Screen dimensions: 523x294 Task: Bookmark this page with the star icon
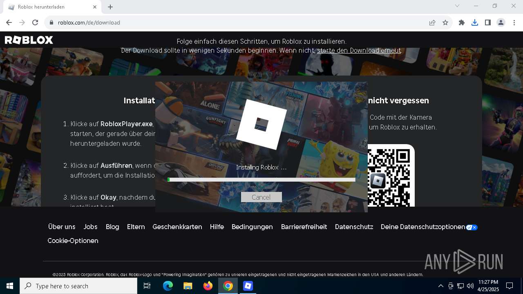tap(445, 22)
